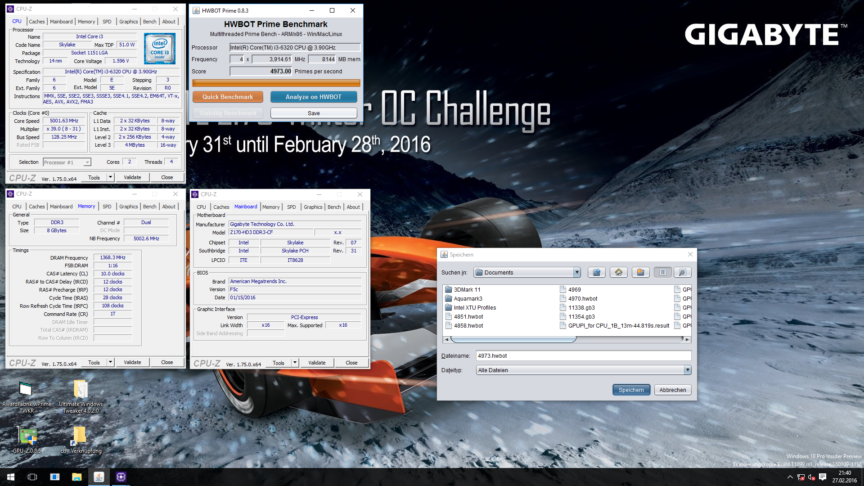Open CPU tab in Mainboard CPU-Z window
864x486 pixels.
201,207
